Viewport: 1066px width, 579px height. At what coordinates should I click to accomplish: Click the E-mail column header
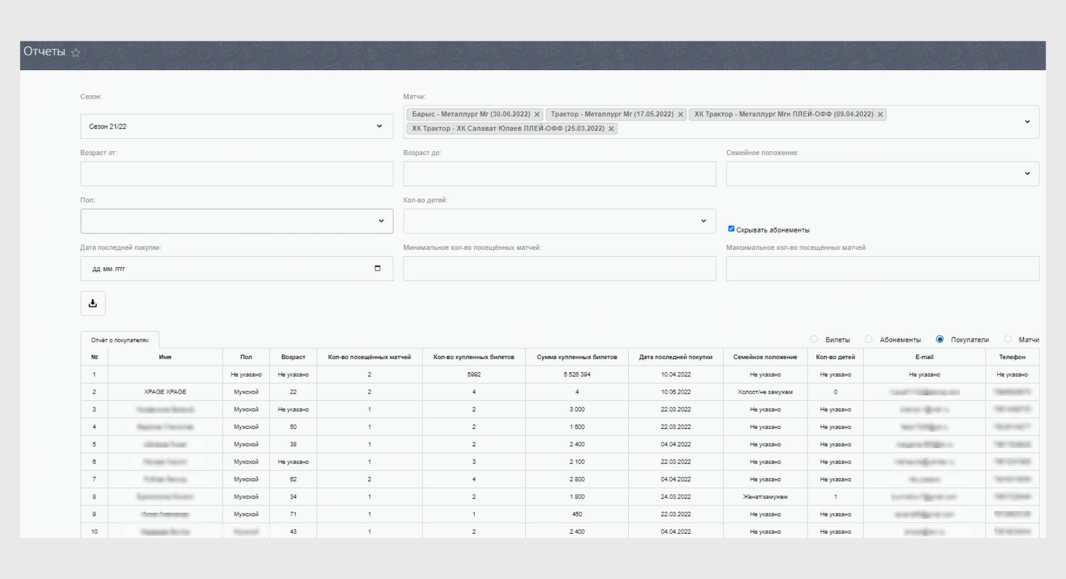[924, 357]
